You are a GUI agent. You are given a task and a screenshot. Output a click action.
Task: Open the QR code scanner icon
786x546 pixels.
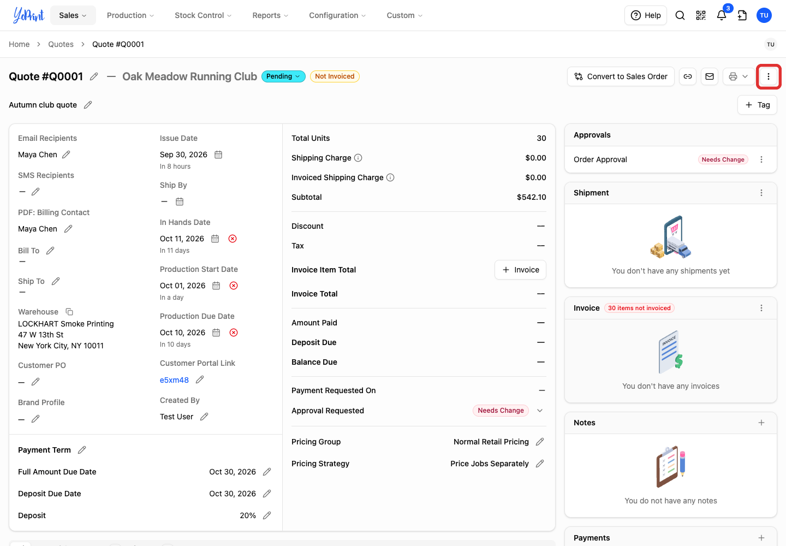pyautogui.click(x=701, y=15)
